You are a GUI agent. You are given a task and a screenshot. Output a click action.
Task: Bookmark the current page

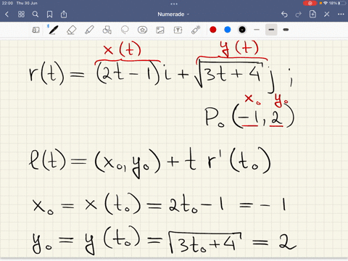49,14
